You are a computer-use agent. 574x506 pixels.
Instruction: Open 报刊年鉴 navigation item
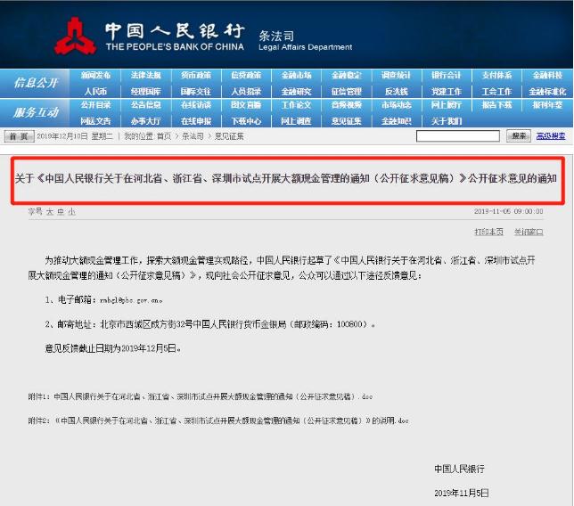coord(547,105)
